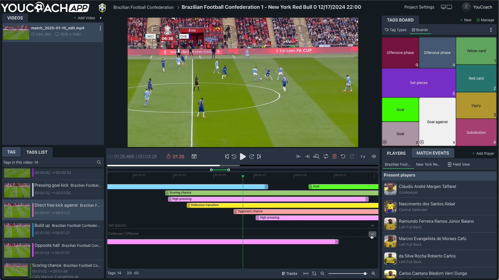Click the timeline zoom-in magnifier
499x280 pixels.
373,274
